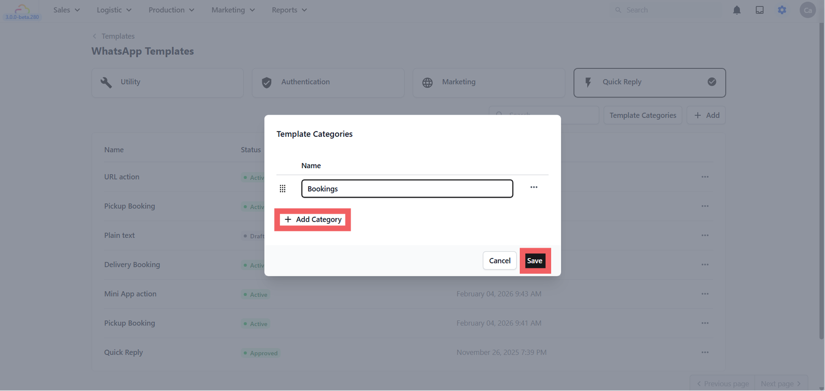Click the Plain text template name
This screenshot has width=825, height=391.
119,235
